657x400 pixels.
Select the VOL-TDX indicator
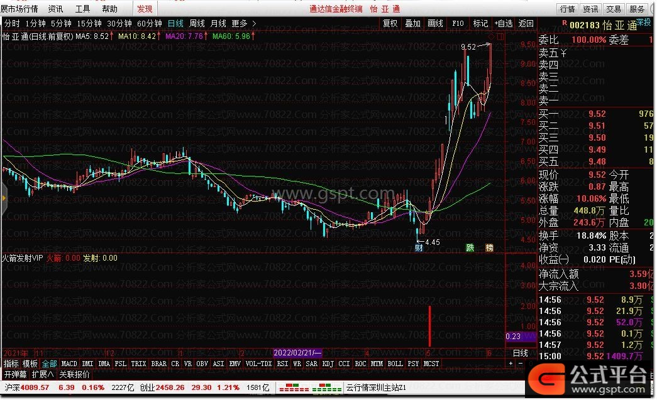click(258, 364)
